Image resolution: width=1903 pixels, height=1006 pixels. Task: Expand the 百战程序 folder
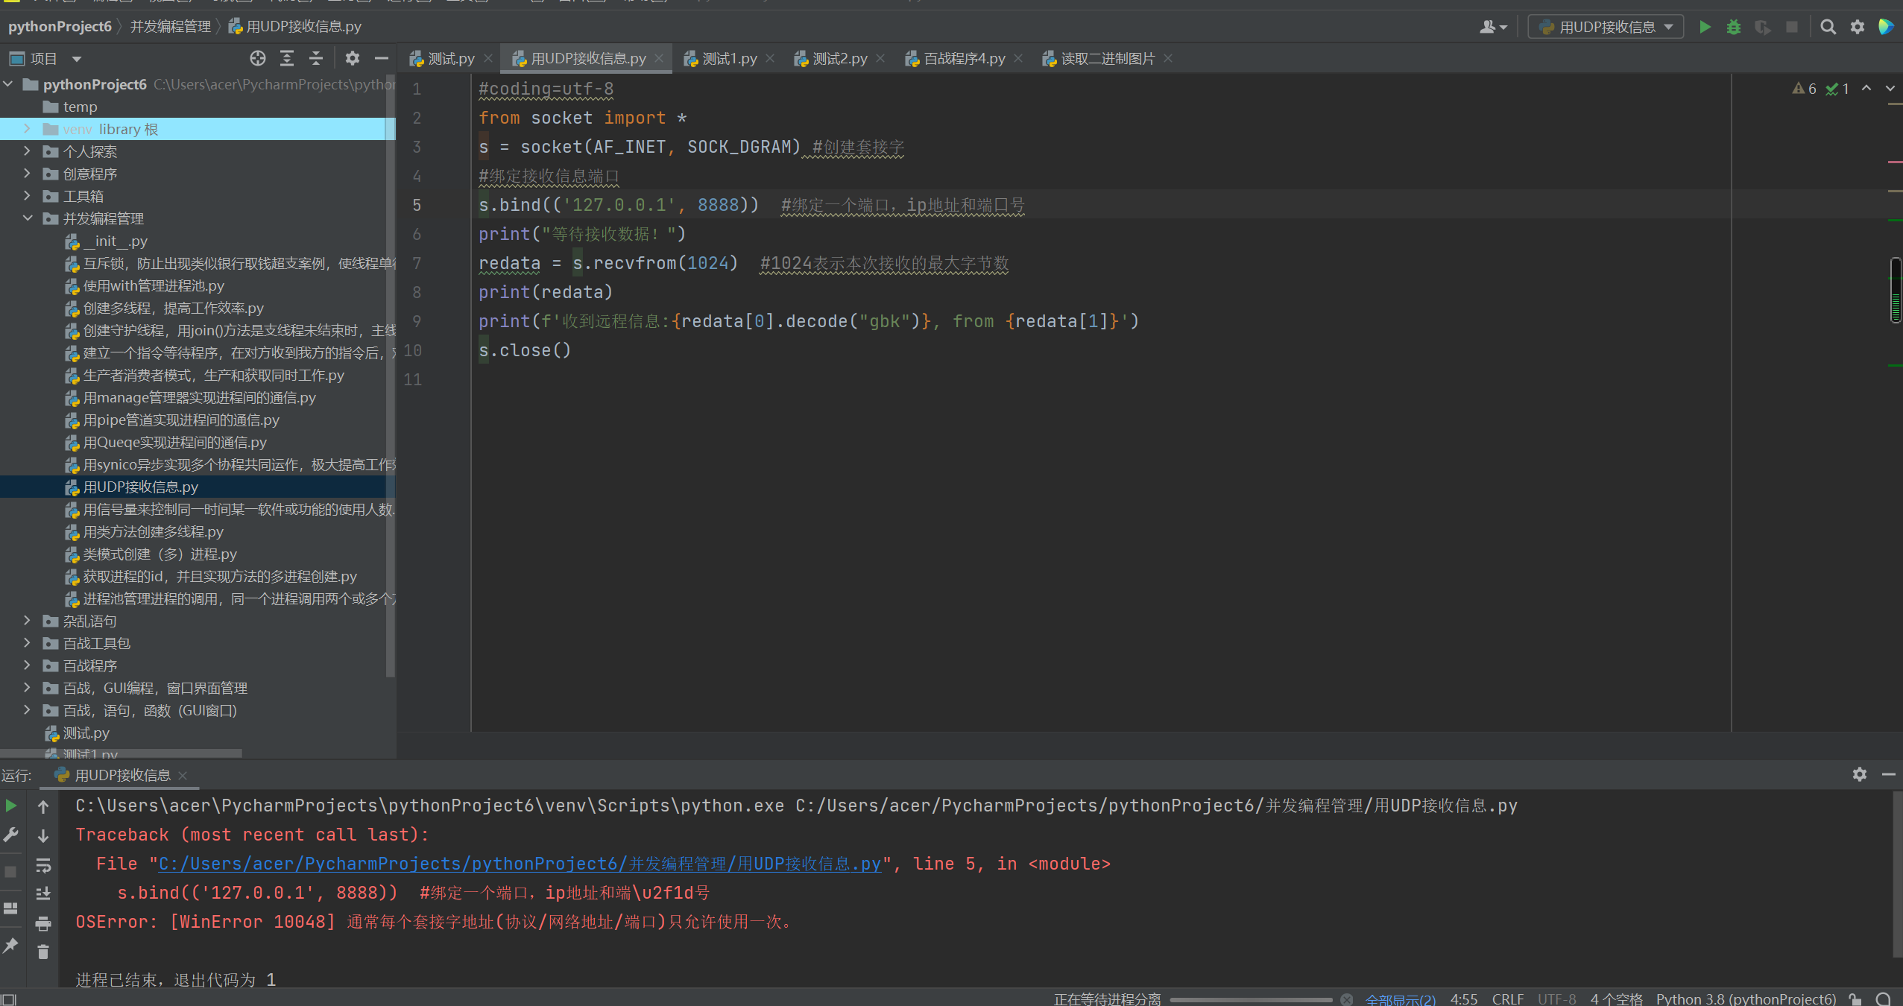coord(28,665)
